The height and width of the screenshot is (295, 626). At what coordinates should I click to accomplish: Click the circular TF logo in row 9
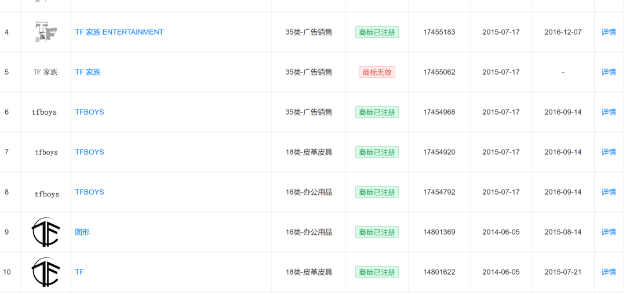tap(46, 232)
